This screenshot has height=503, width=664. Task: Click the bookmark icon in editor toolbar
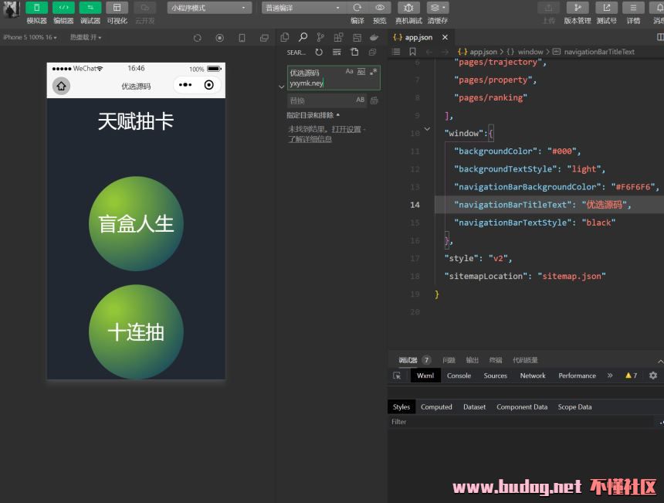412,52
